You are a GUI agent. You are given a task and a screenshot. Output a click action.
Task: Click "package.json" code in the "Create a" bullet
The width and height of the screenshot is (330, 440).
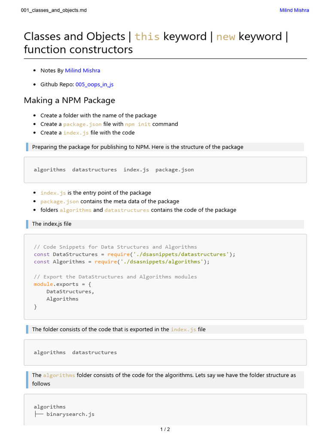[82, 124]
